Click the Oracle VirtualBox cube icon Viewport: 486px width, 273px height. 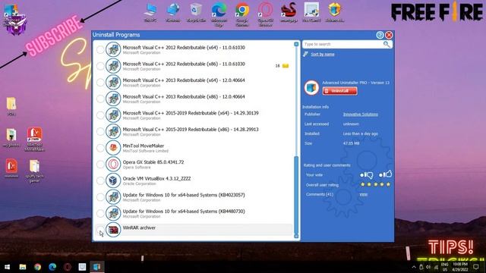pyautogui.click(x=113, y=180)
